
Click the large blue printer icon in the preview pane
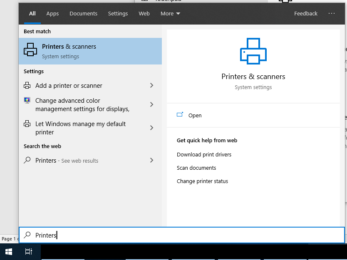click(253, 51)
